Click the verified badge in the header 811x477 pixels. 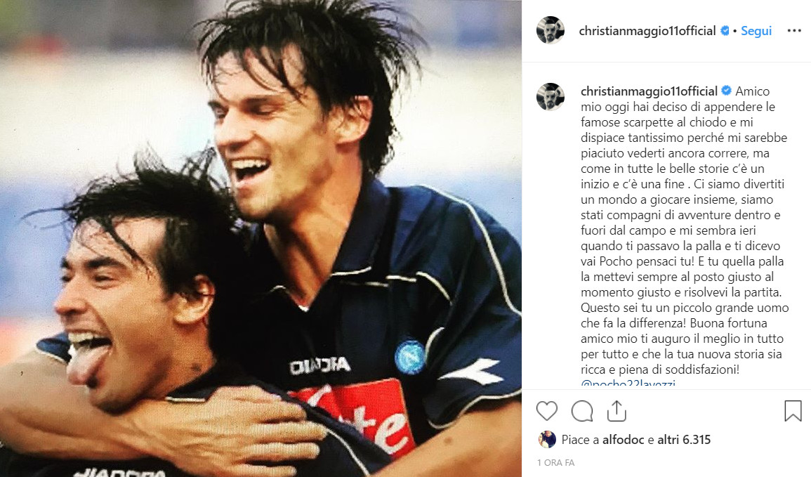click(725, 31)
